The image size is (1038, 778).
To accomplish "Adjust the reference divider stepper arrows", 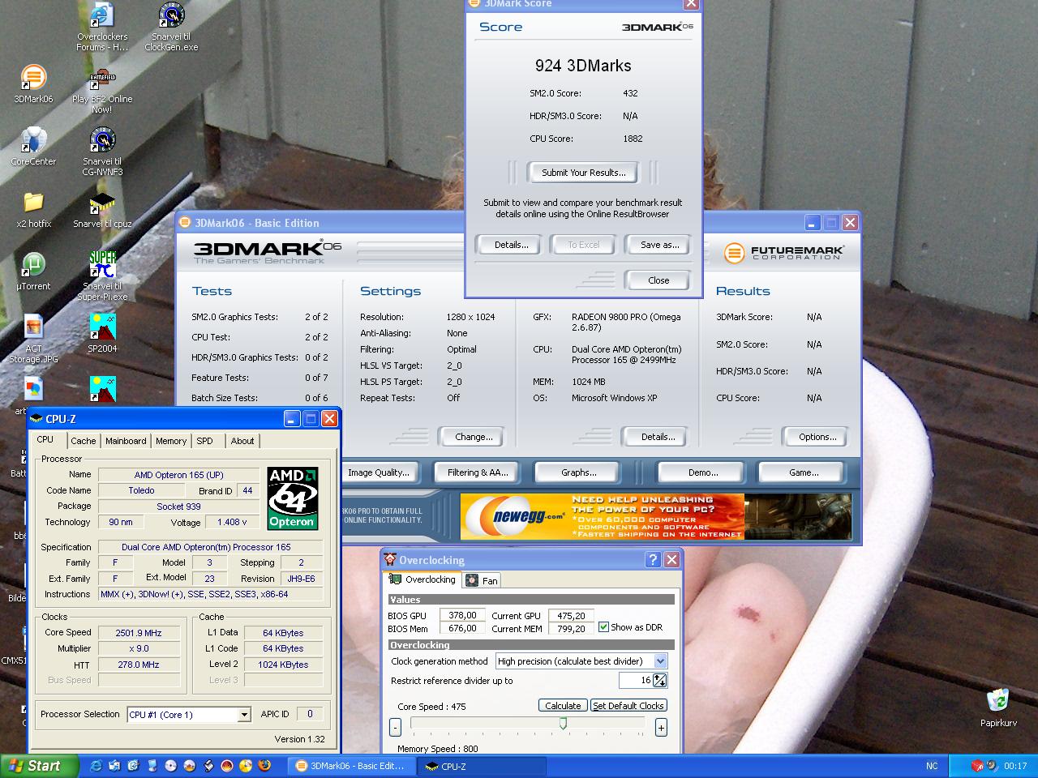I will click(660, 681).
